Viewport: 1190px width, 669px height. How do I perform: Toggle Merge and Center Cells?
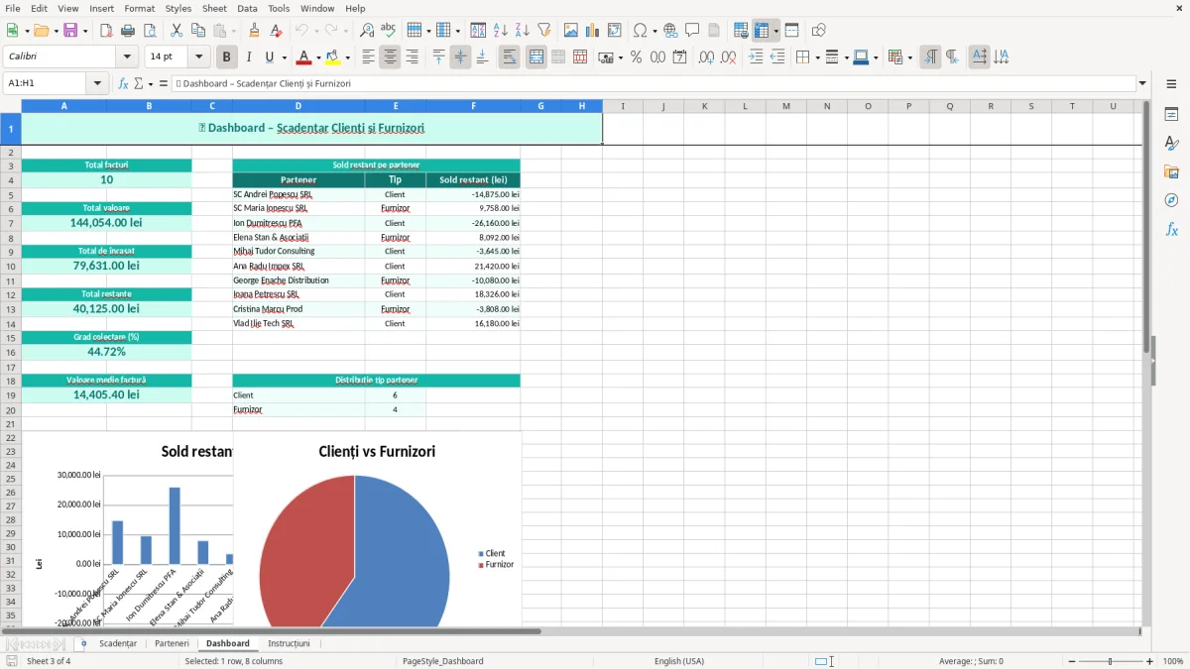[x=535, y=57]
